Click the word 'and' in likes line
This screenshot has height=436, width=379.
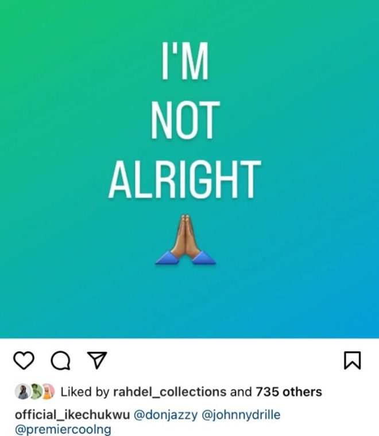241,392
